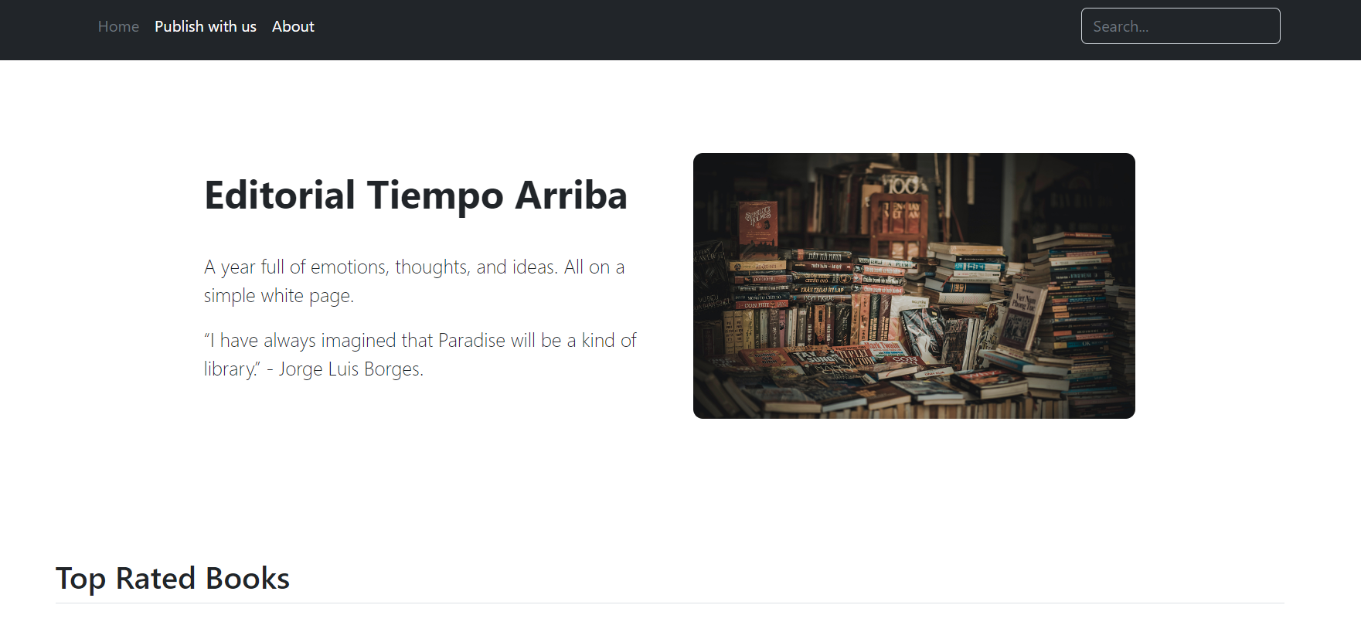
Task: Click the '100' sign in the photo
Action: [x=901, y=185]
